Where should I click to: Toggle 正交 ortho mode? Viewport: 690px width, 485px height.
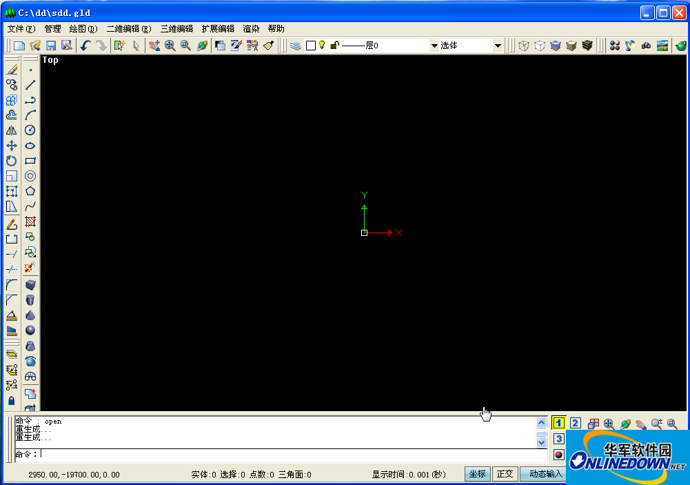click(505, 474)
